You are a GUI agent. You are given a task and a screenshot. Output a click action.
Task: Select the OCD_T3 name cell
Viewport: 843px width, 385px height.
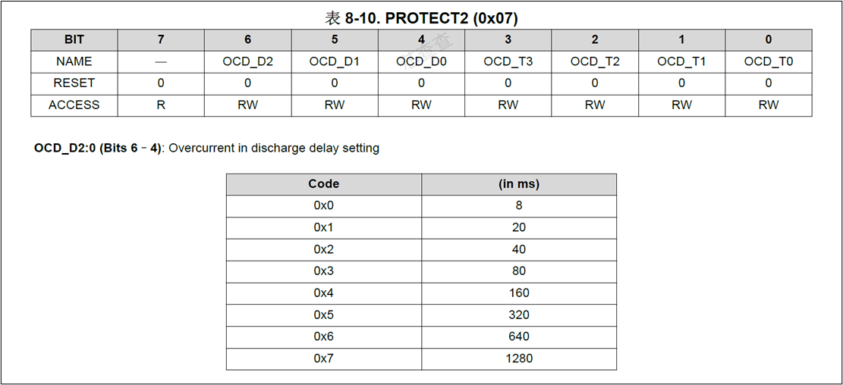(x=508, y=61)
